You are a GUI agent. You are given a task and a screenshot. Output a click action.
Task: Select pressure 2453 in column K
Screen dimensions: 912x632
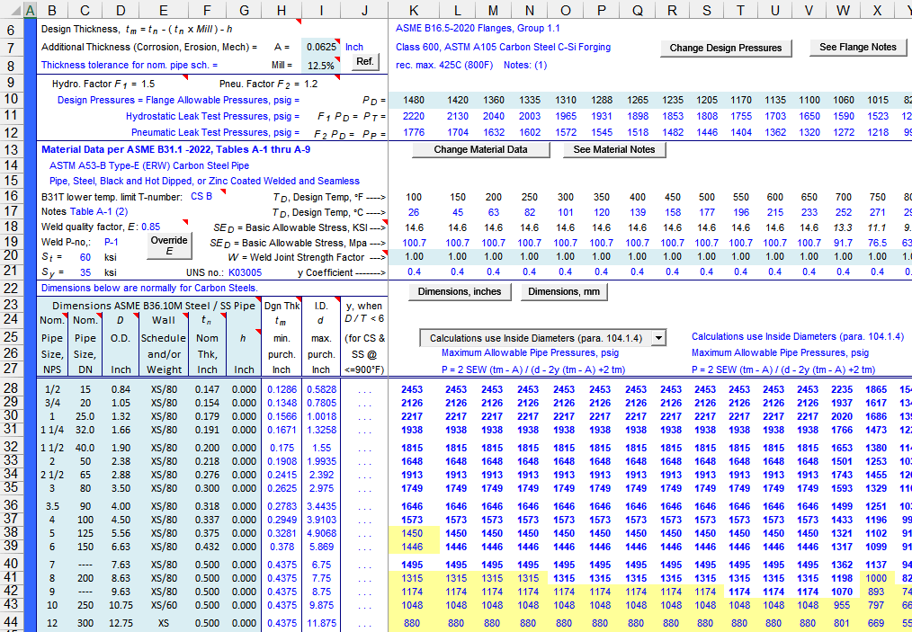click(412, 389)
